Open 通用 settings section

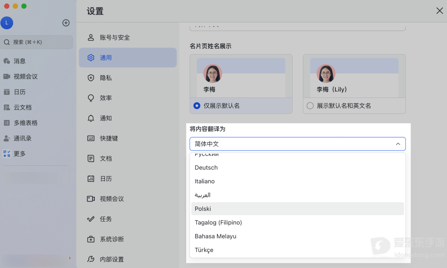[128, 58]
